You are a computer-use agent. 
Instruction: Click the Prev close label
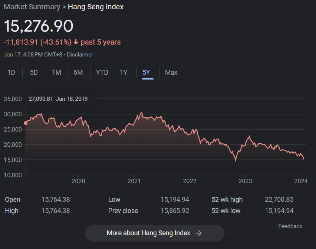[x=123, y=211]
